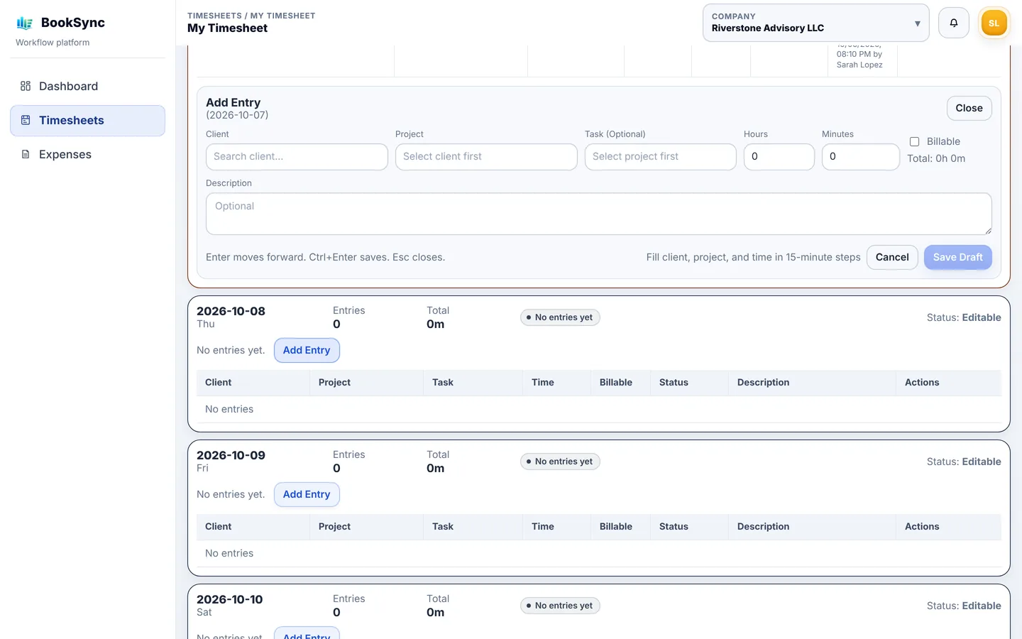Click 'Status: Editable' for 2026-10-08
1022x639 pixels.
[x=964, y=317]
